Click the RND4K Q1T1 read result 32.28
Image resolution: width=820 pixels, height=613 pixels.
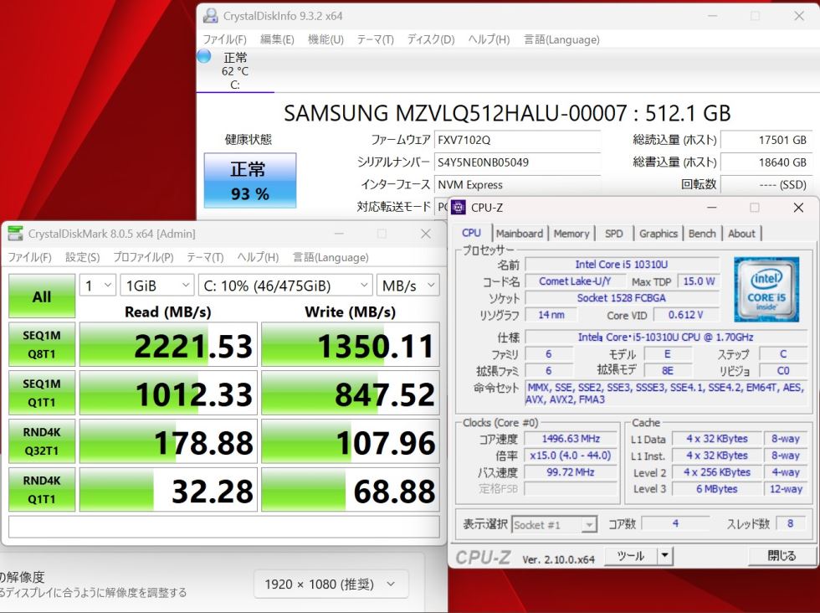pos(168,489)
